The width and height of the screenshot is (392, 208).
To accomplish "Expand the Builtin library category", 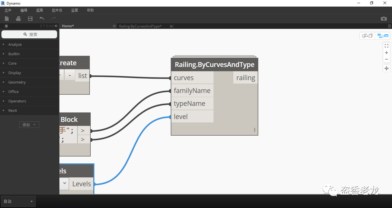I will coord(29,54).
